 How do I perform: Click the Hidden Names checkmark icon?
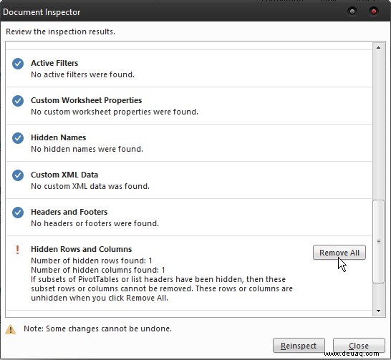[x=18, y=138]
